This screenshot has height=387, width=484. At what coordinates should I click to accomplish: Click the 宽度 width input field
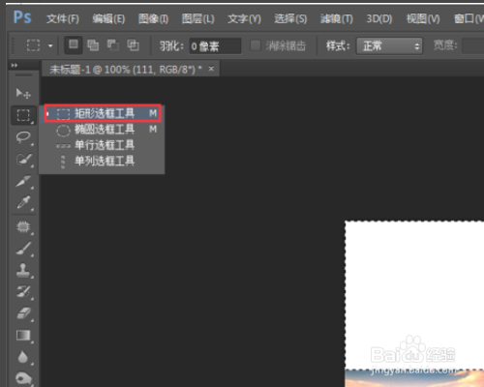473,46
